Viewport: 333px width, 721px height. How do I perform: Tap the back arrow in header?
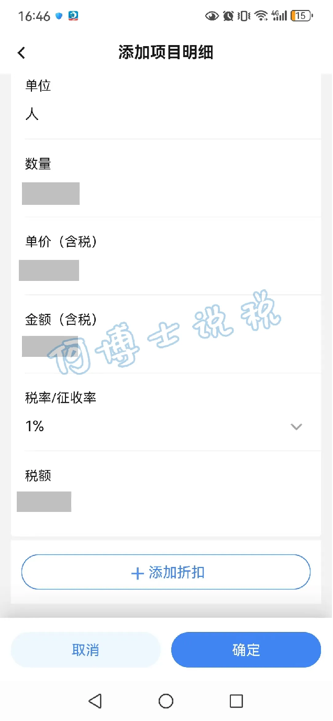(21, 52)
